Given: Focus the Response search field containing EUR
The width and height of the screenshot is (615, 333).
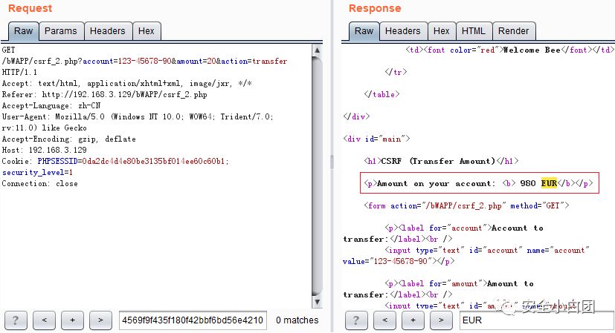Looking at the screenshot, I should [537, 320].
